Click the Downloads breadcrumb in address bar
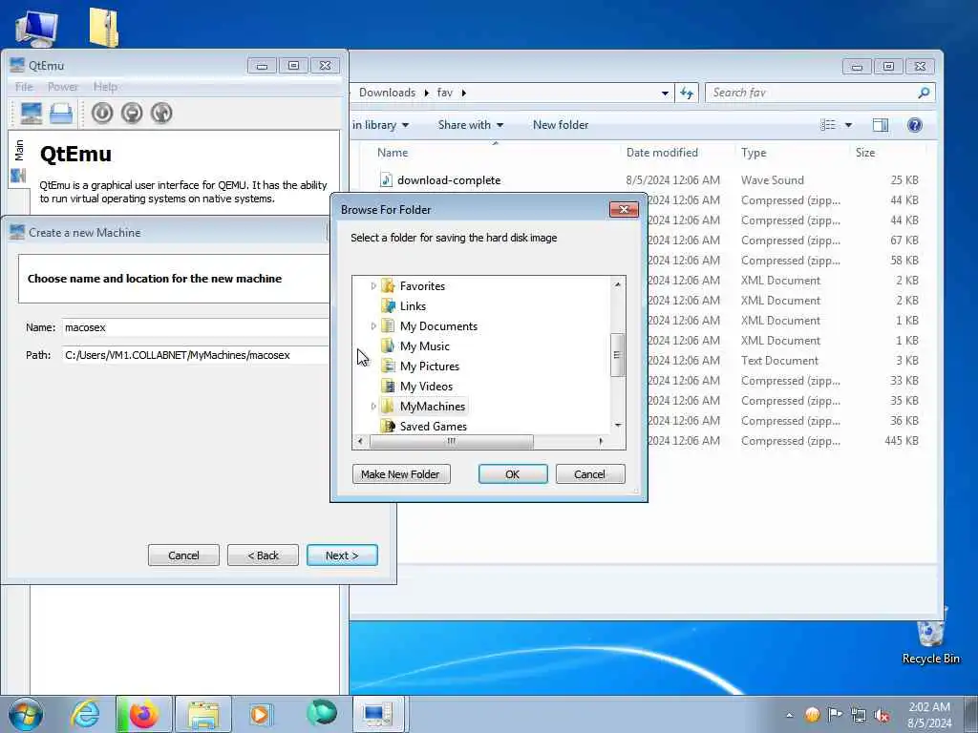 pyautogui.click(x=387, y=93)
